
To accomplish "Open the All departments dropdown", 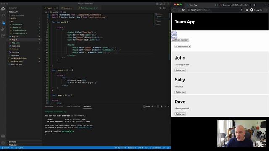I will (183, 47).
